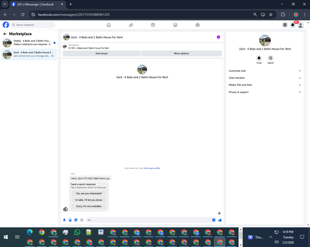Go back using Marketplace back arrow
This screenshot has height=247, width=310.
point(5,34)
